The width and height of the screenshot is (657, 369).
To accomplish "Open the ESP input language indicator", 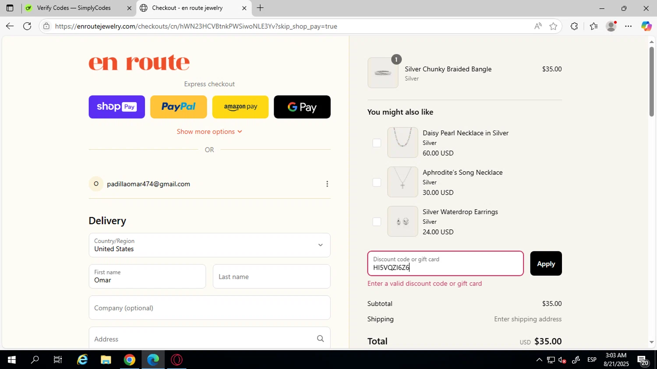I will click(x=592, y=360).
